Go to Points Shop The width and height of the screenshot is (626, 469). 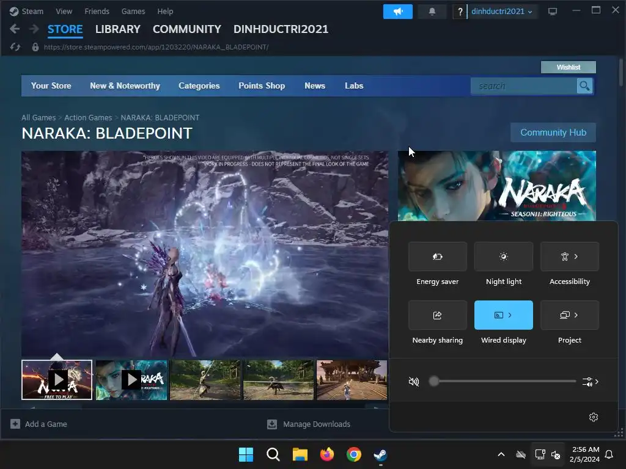click(x=262, y=85)
